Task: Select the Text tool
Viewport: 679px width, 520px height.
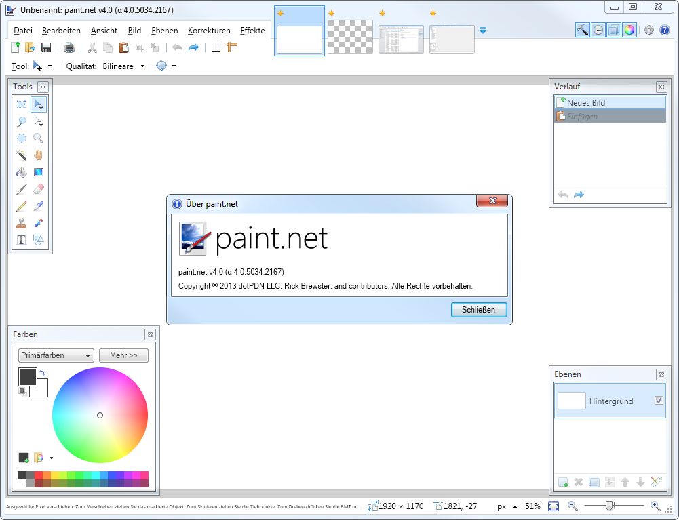Action: coord(21,240)
